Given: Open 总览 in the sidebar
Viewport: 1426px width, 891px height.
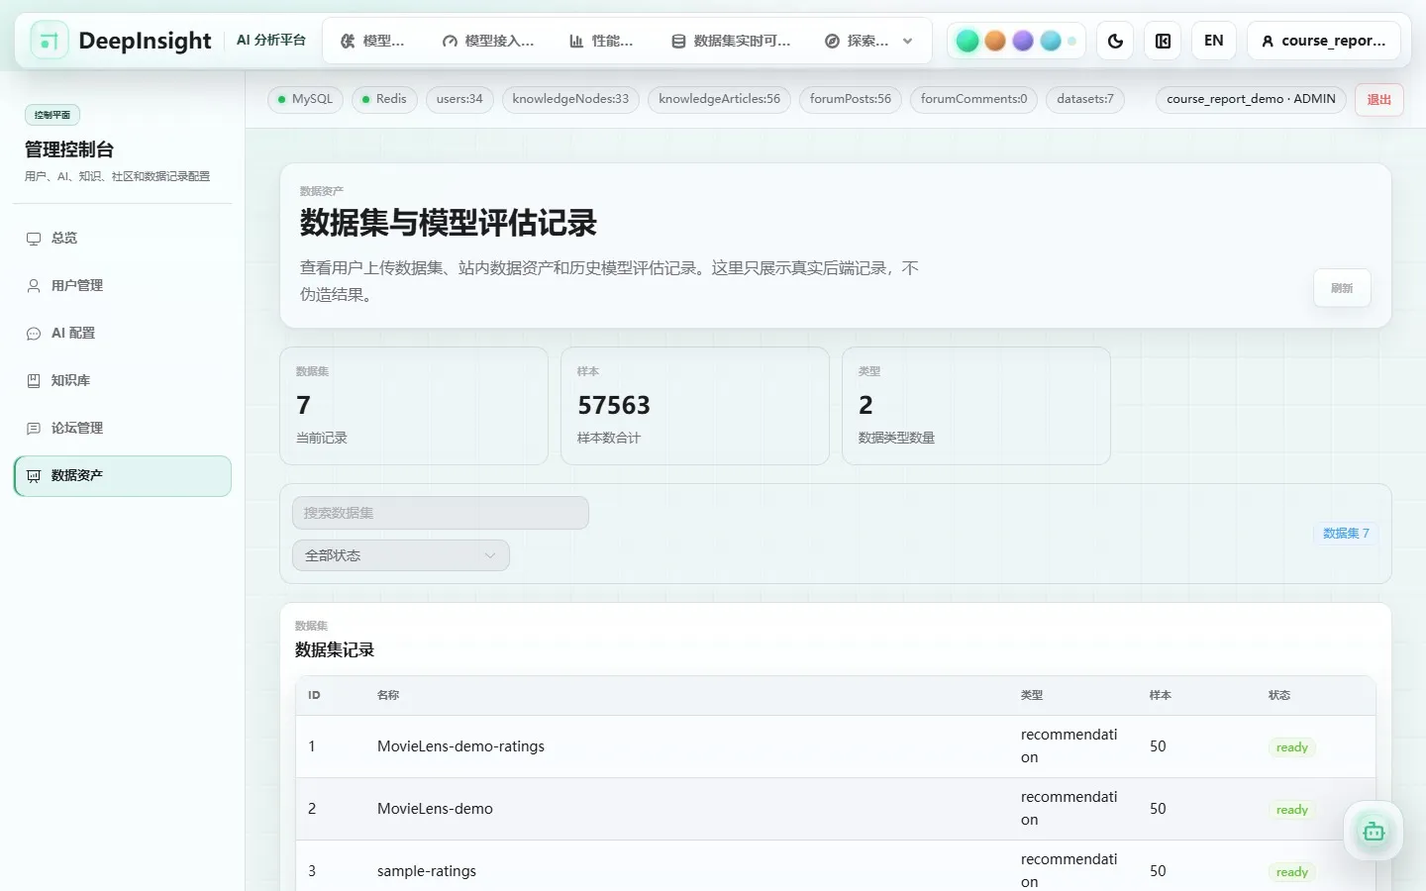Looking at the screenshot, I should pos(122,238).
